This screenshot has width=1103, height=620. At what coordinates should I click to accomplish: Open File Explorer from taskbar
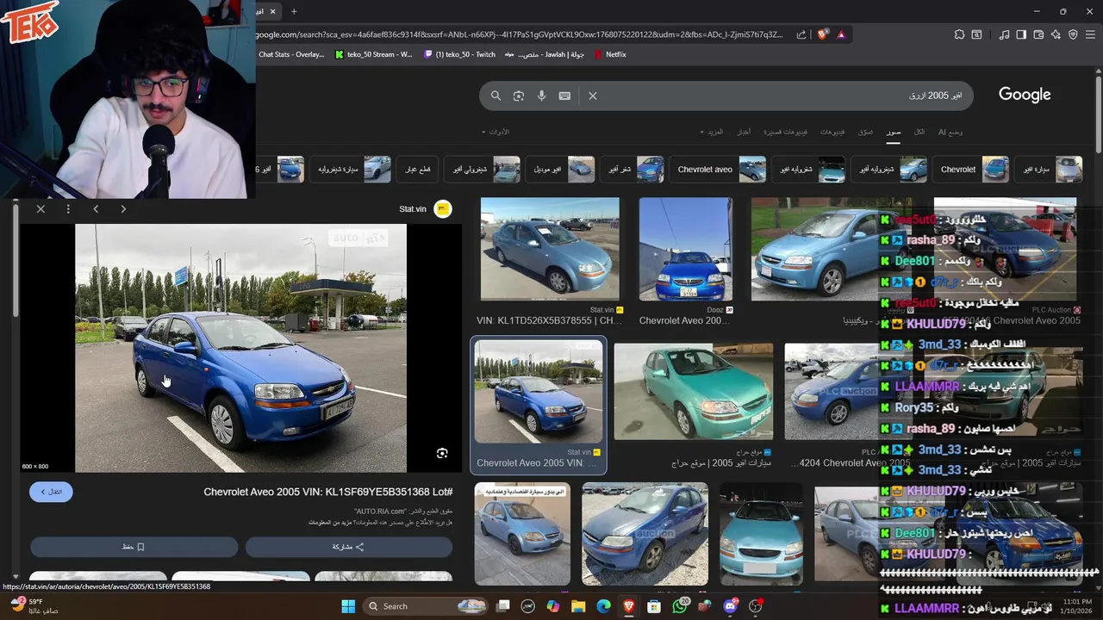[578, 606]
